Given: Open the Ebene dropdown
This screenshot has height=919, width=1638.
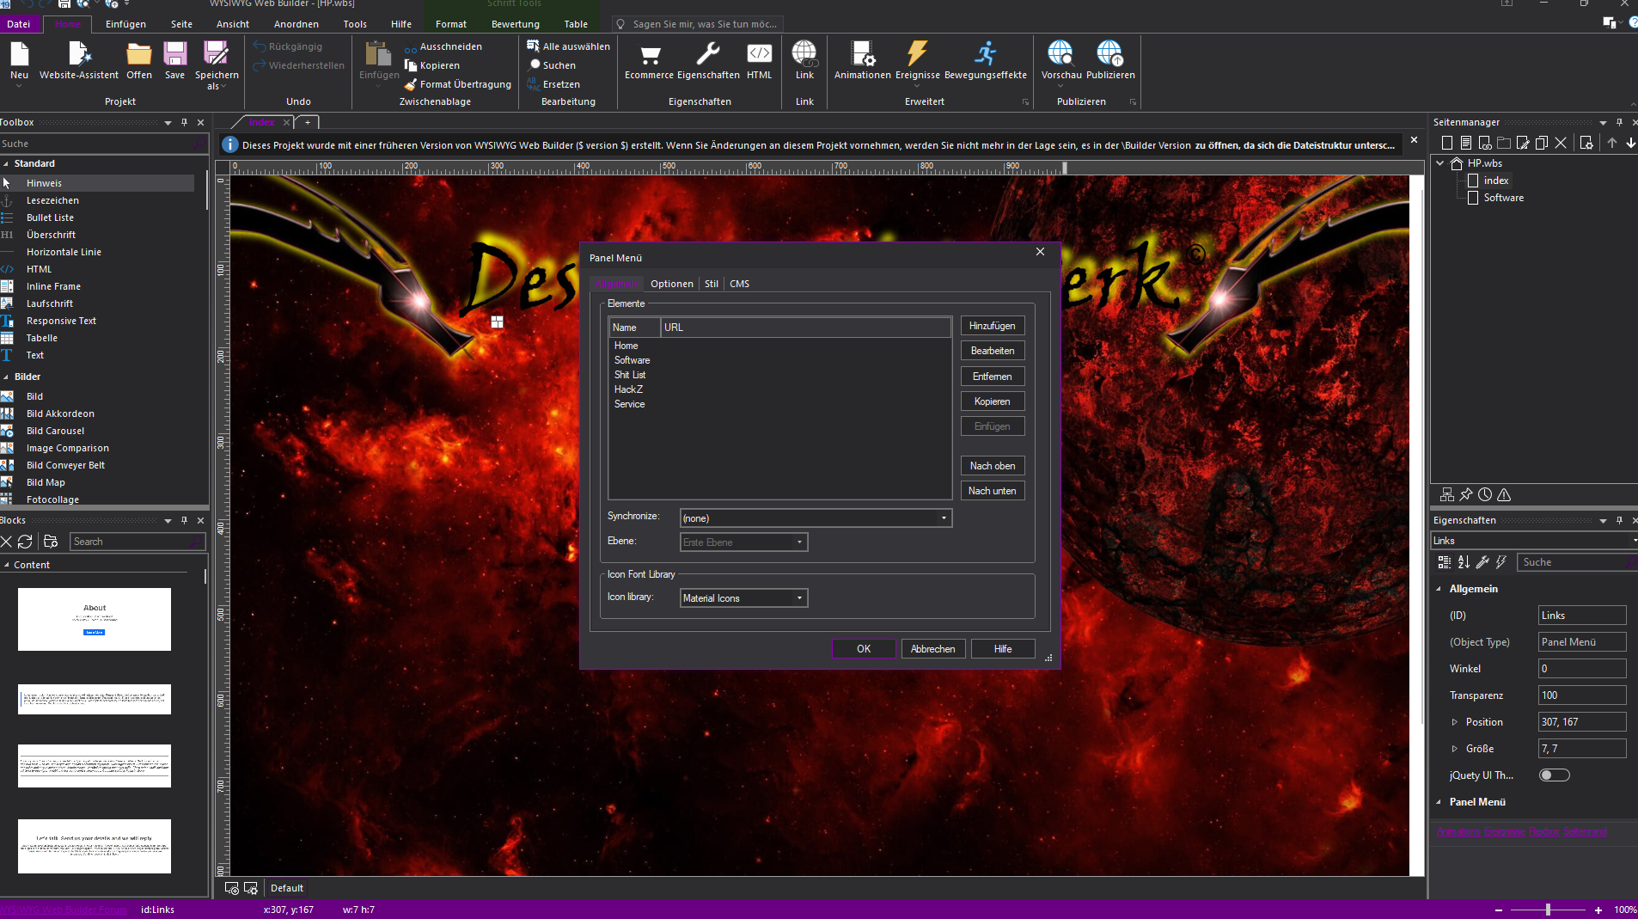Looking at the screenshot, I should 799,542.
